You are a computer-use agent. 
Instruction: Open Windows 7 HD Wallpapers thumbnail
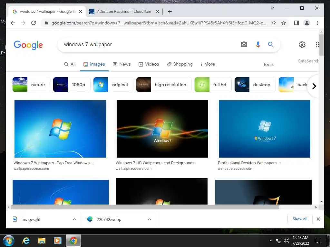point(162,129)
